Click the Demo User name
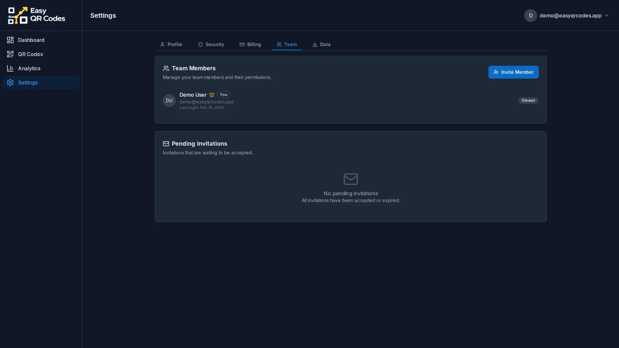619x348 pixels. click(193, 95)
